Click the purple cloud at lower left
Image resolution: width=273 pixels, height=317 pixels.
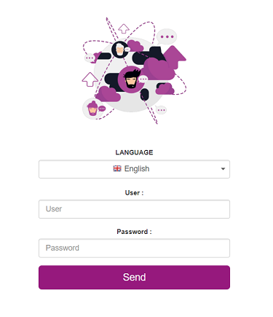tap(108, 94)
